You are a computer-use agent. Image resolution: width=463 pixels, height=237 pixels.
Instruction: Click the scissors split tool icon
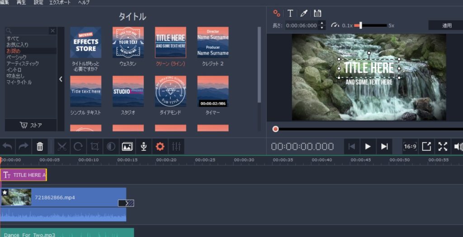62,146
